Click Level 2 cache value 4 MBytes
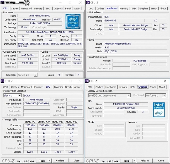170x164 pixels. click(x=61, y=63)
